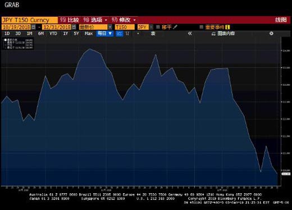Click the yellow key events info icon
Screen dimensions: 292x210
point(227,27)
